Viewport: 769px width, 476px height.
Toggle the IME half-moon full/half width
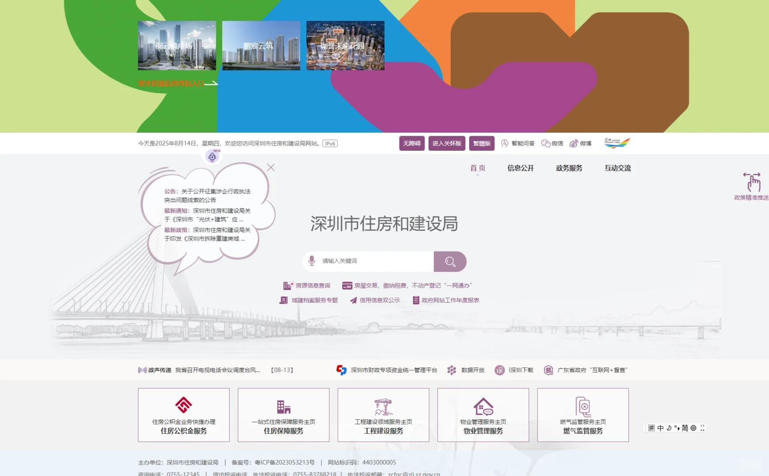[x=669, y=428]
